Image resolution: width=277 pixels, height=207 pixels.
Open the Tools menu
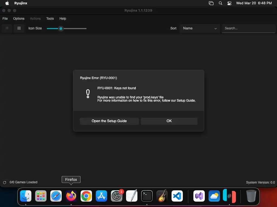tap(50, 19)
